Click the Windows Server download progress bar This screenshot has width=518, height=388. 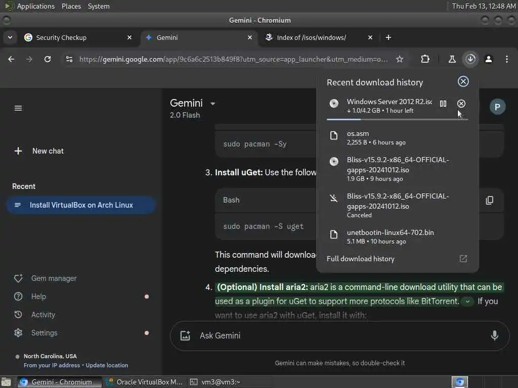(398, 119)
